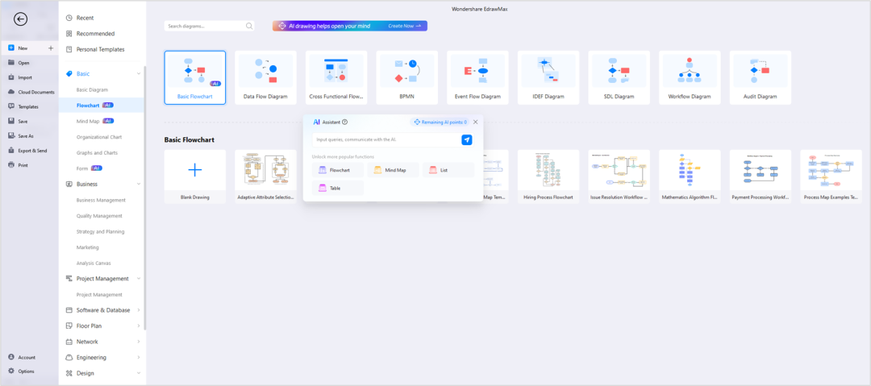The width and height of the screenshot is (871, 386).
Task: Close the AI Assistant popup
Action: pyautogui.click(x=475, y=122)
